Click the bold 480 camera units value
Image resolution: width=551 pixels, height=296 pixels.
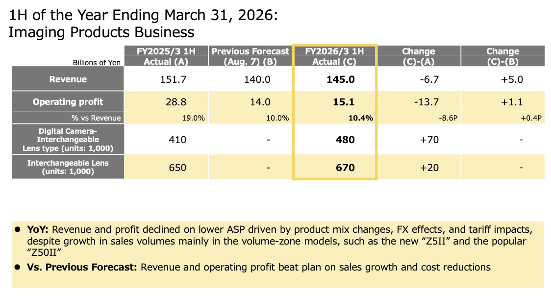pos(345,140)
